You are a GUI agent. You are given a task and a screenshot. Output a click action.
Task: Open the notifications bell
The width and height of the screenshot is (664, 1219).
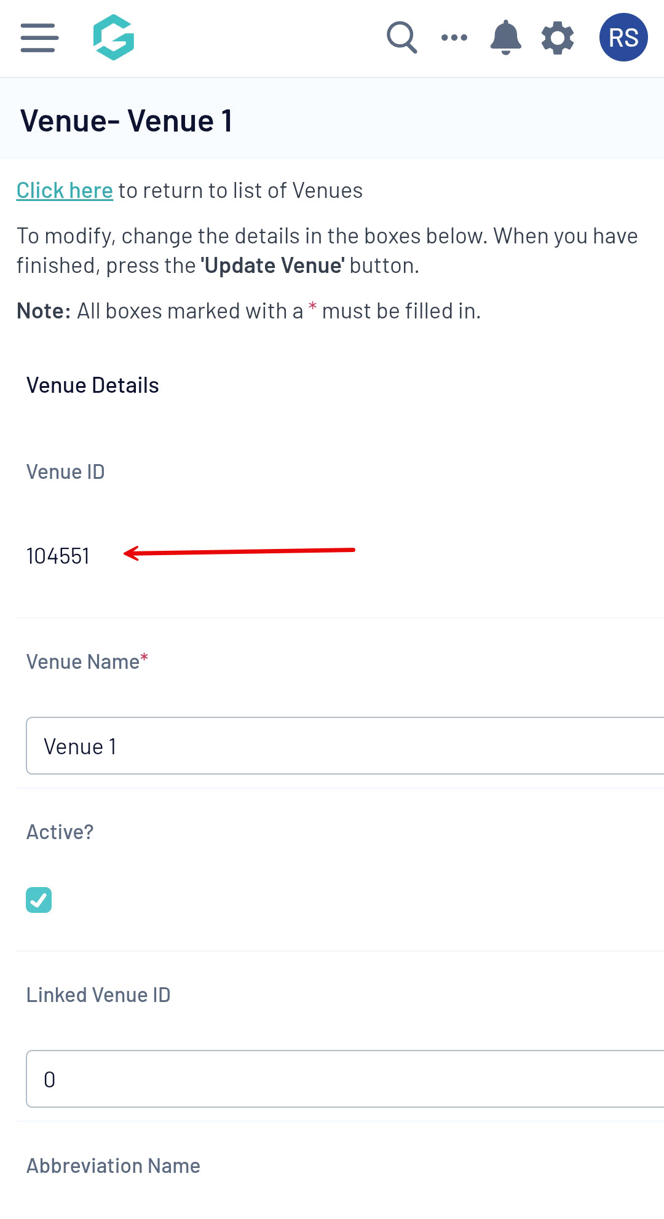pyautogui.click(x=505, y=37)
